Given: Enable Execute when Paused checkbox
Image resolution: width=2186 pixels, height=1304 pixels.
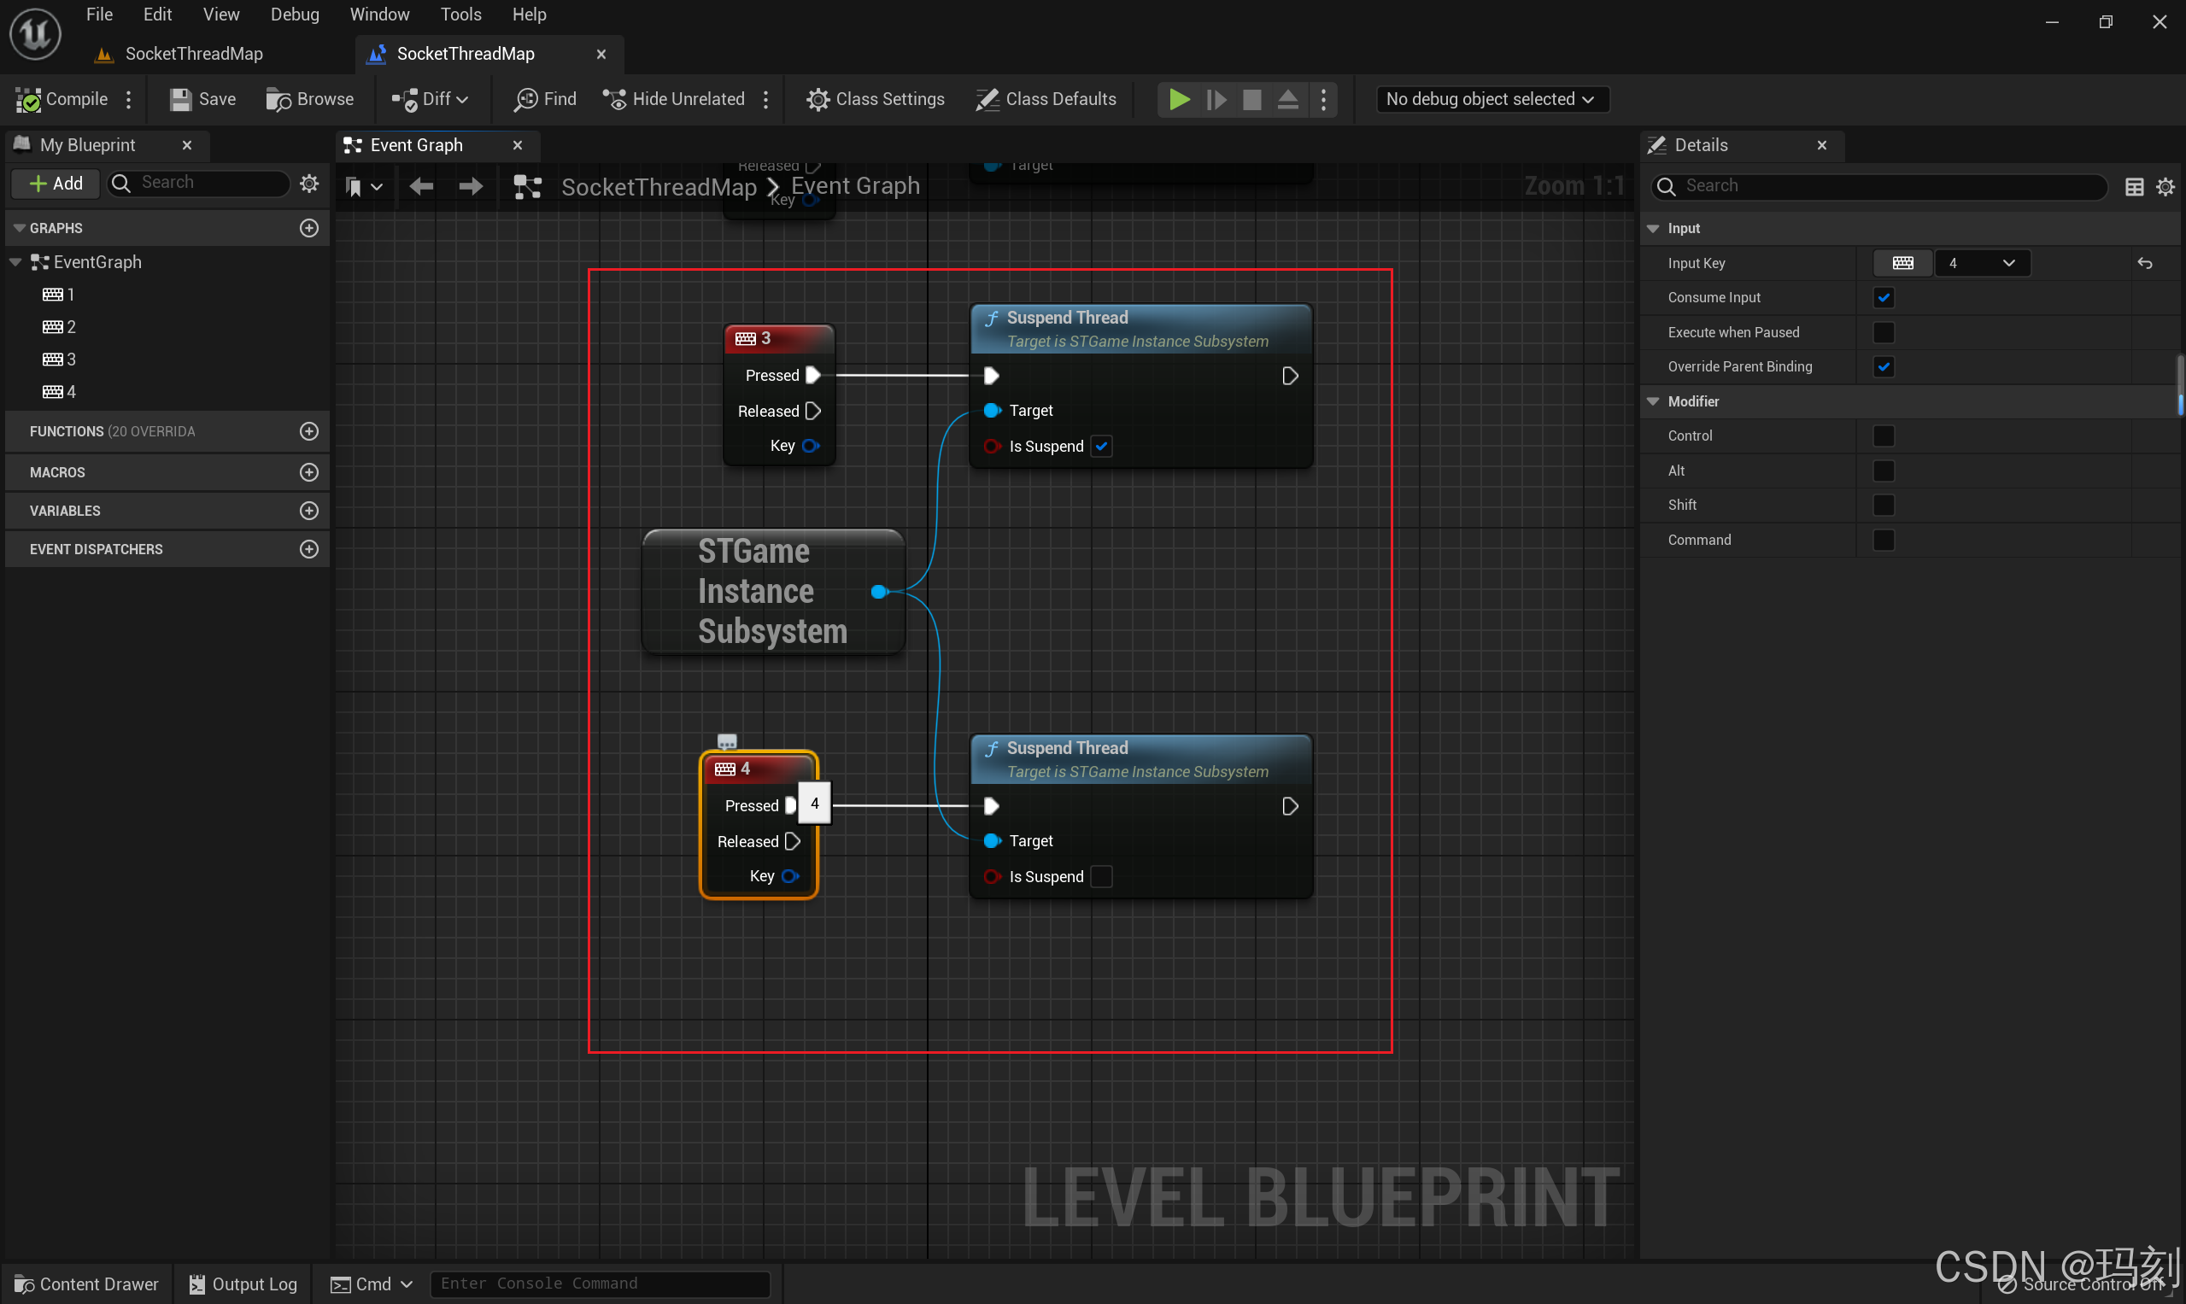Looking at the screenshot, I should 1883,332.
